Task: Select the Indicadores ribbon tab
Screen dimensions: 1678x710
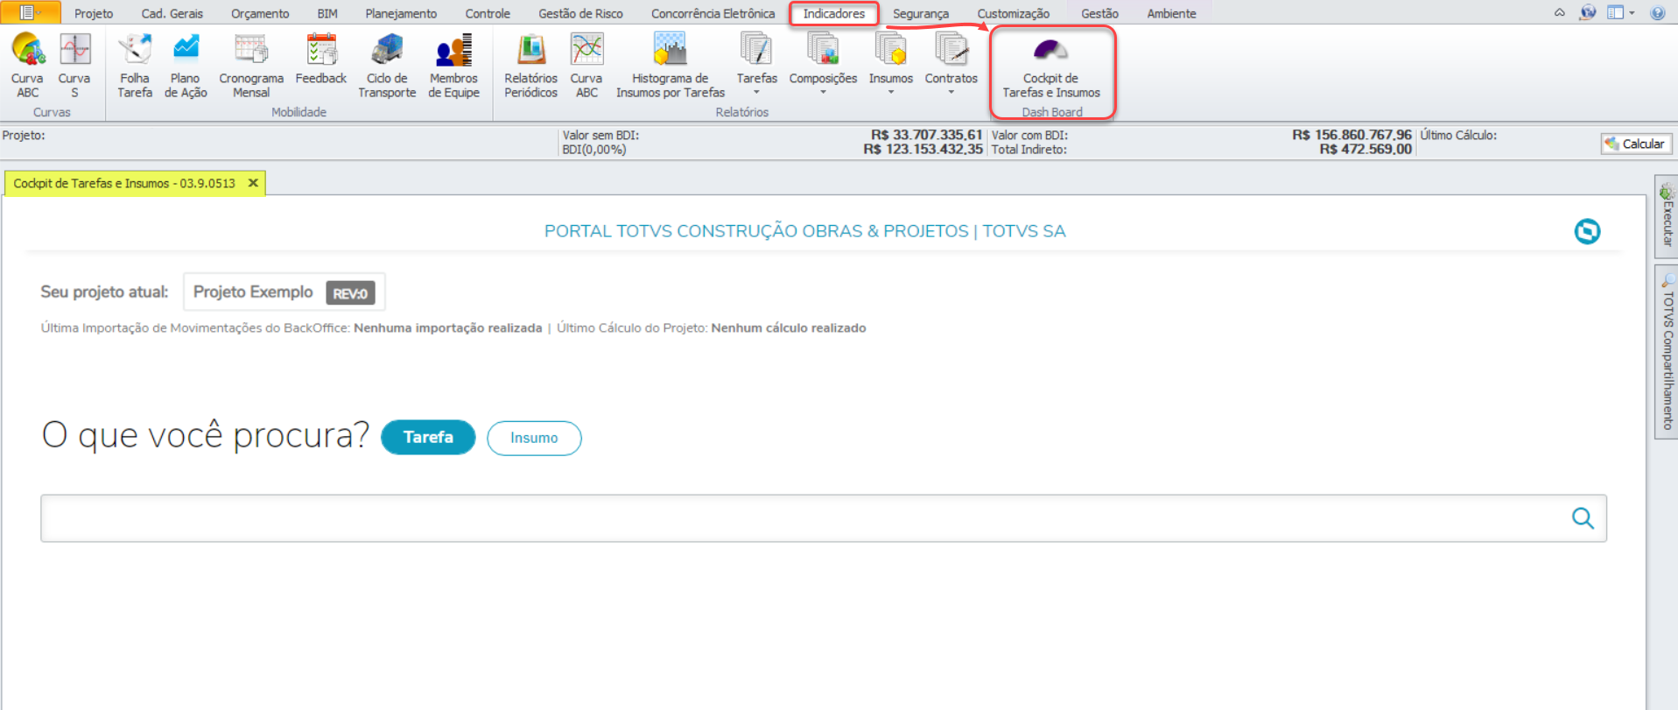Action: pyautogui.click(x=833, y=13)
